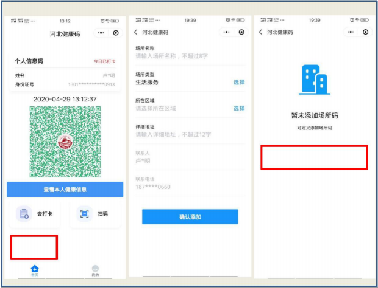Viewport: 378px width, 288px height.
Task: Tap the 去打卡 card label
Action: (45, 214)
